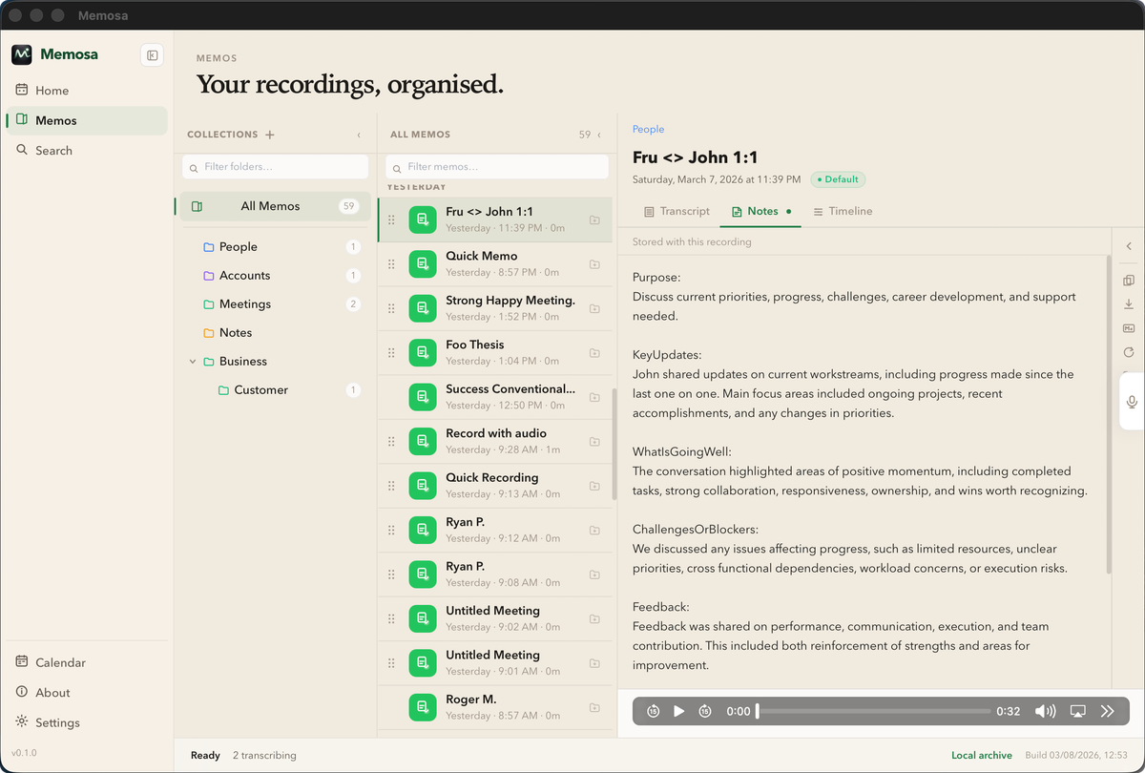This screenshot has width=1145, height=773.
Task: Export notes as Markdown icon
Action: (1129, 328)
